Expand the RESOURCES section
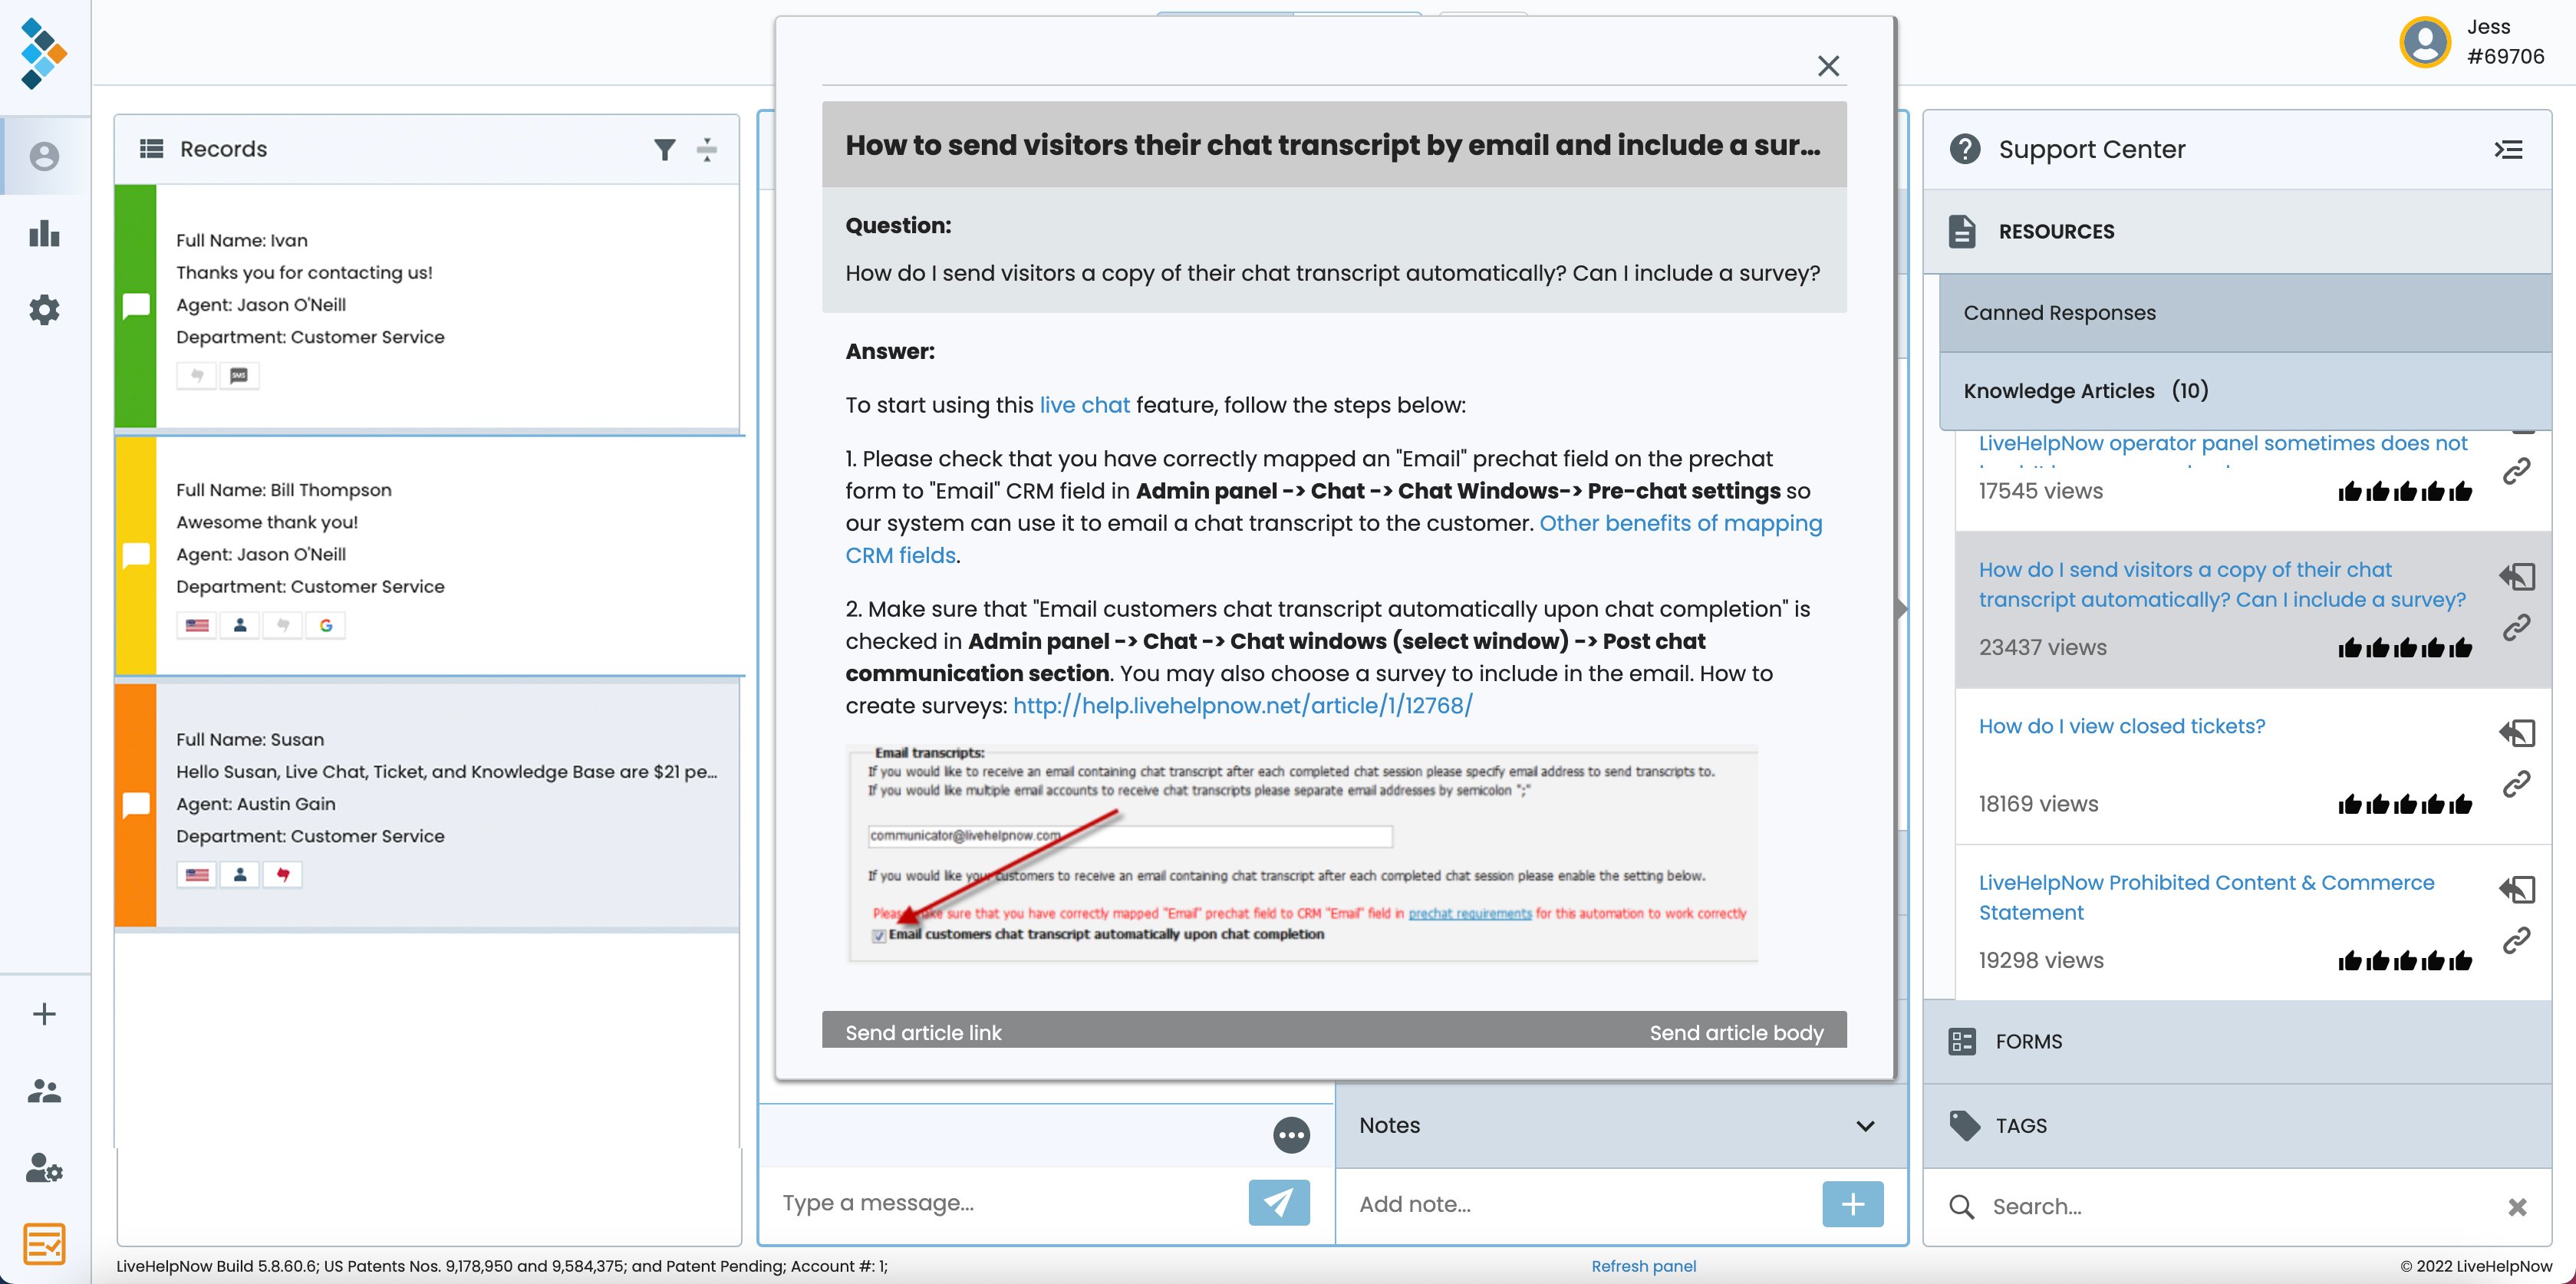 [2237, 232]
